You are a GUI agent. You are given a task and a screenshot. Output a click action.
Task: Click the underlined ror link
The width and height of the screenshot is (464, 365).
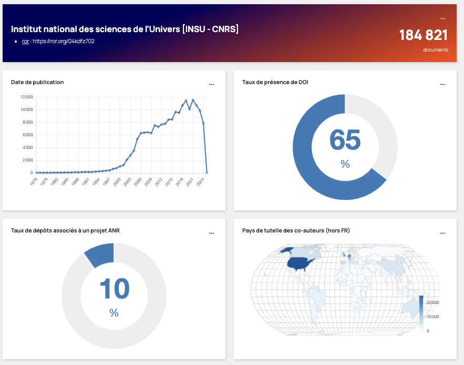(x=25, y=41)
